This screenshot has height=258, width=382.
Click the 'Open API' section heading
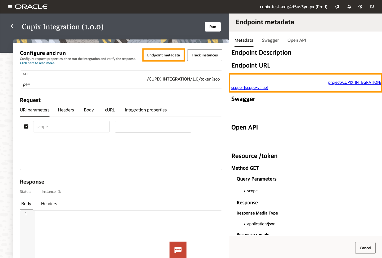click(245, 127)
